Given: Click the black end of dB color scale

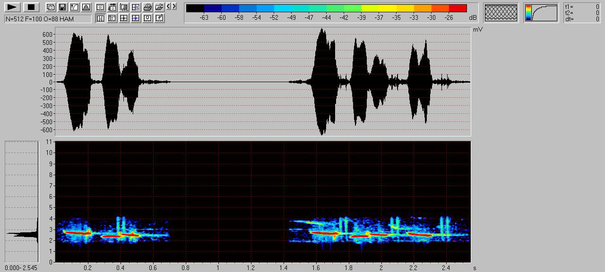Looking at the screenshot, I should coord(195,8).
